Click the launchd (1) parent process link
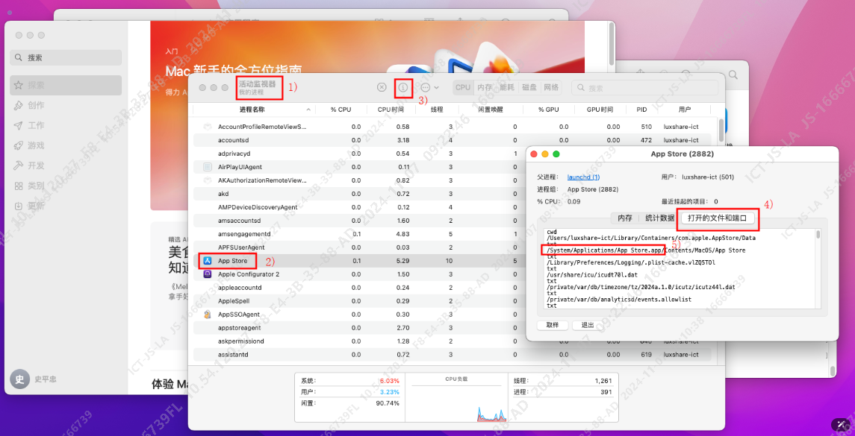 coord(583,177)
